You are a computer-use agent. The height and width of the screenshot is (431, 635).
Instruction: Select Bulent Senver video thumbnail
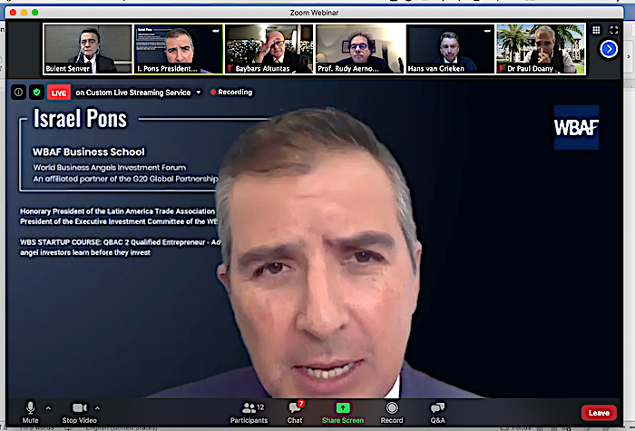pyautogui.click(x=88, y=49)
